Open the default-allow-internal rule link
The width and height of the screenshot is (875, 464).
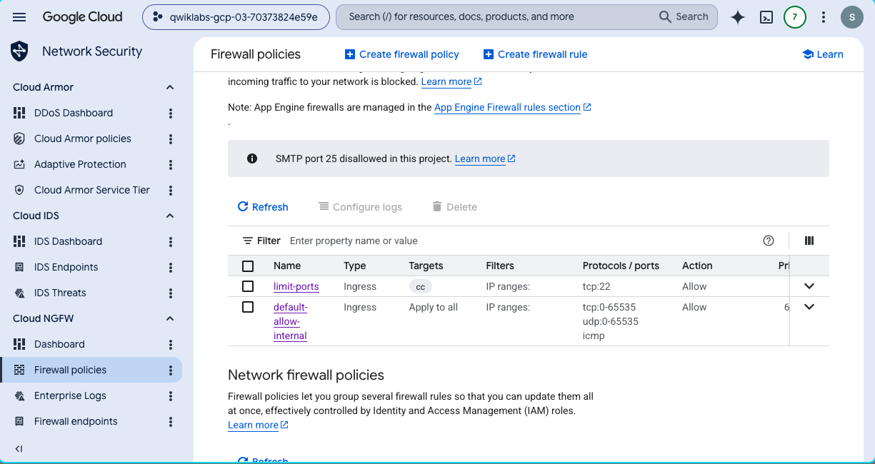tap(291, 321)
